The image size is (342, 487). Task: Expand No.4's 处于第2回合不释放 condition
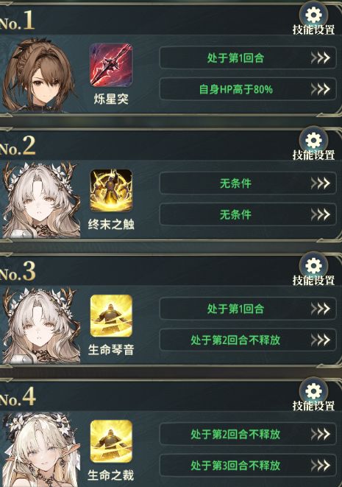point(248,434)
